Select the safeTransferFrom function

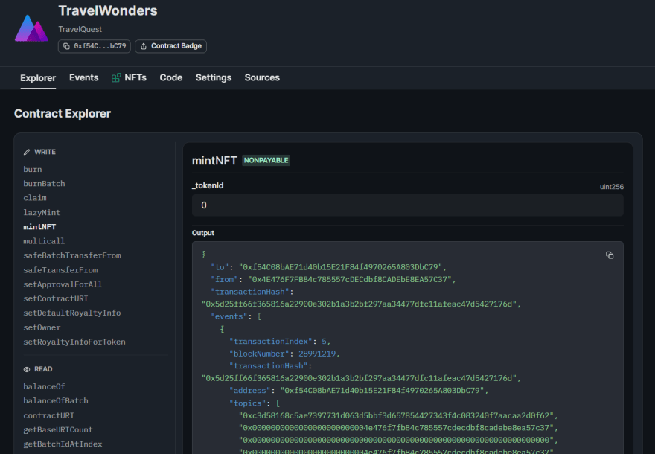point(60,270)
